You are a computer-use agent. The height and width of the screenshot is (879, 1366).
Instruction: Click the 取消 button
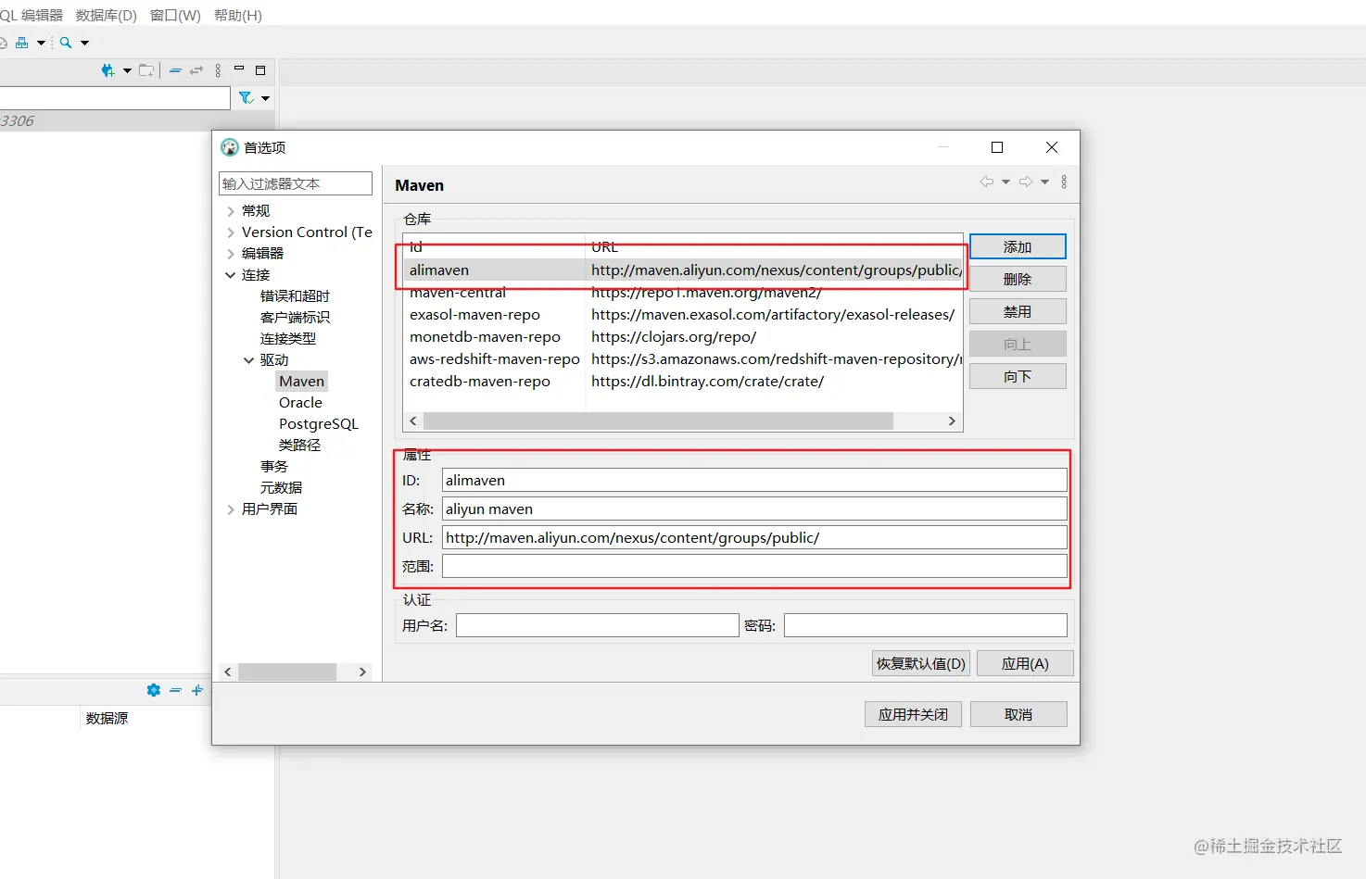coord(1018,714)
